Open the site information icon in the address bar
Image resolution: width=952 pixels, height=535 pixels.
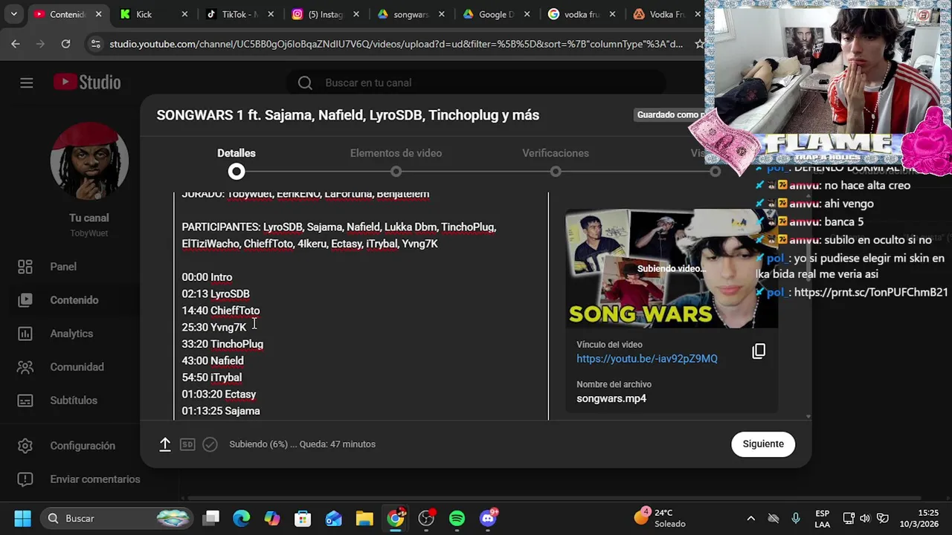point(95,44)
